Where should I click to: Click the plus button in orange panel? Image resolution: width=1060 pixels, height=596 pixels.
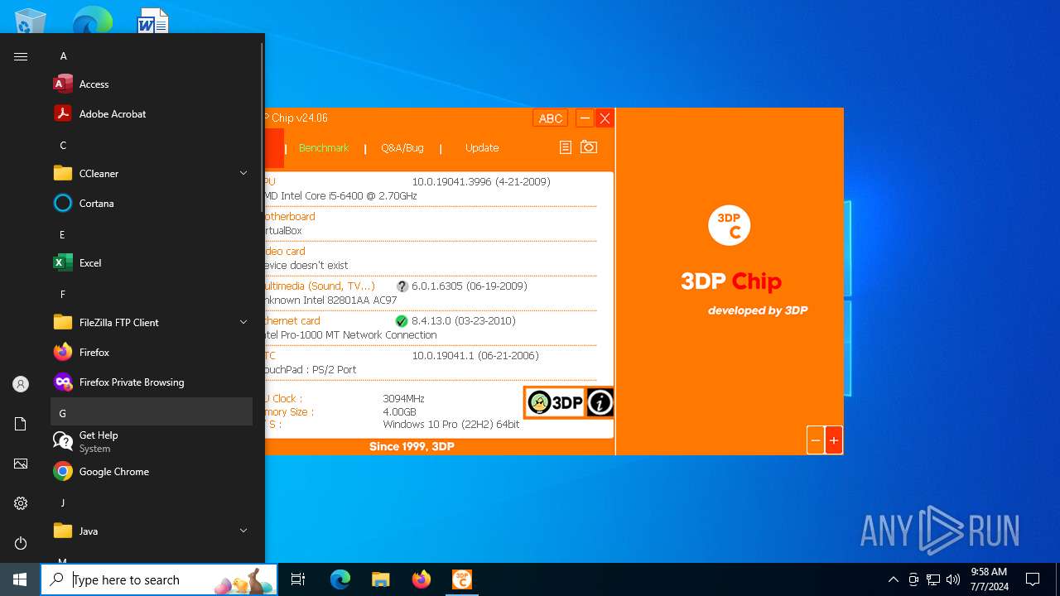click(834, 440)
